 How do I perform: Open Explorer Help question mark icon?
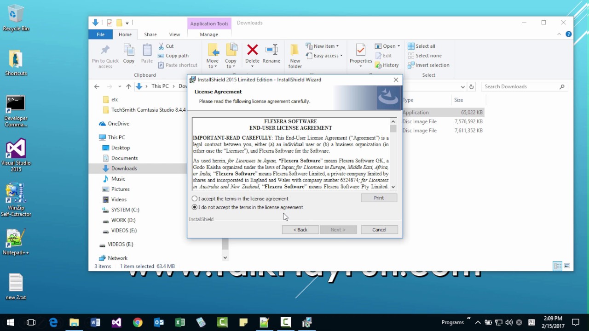click(x=569, y=34)
